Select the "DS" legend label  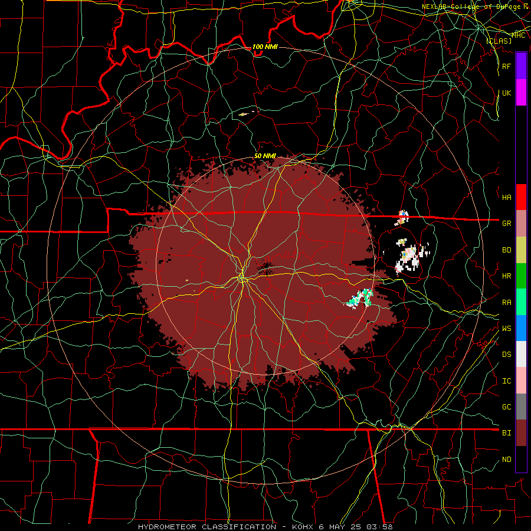[506, 355]
